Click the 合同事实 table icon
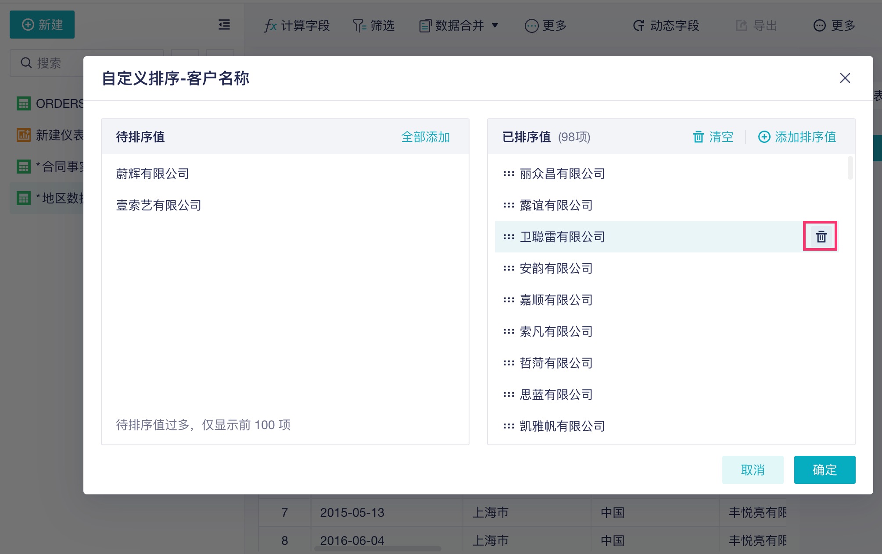This screenshot has width=882, height=554. tap(23, 167)
